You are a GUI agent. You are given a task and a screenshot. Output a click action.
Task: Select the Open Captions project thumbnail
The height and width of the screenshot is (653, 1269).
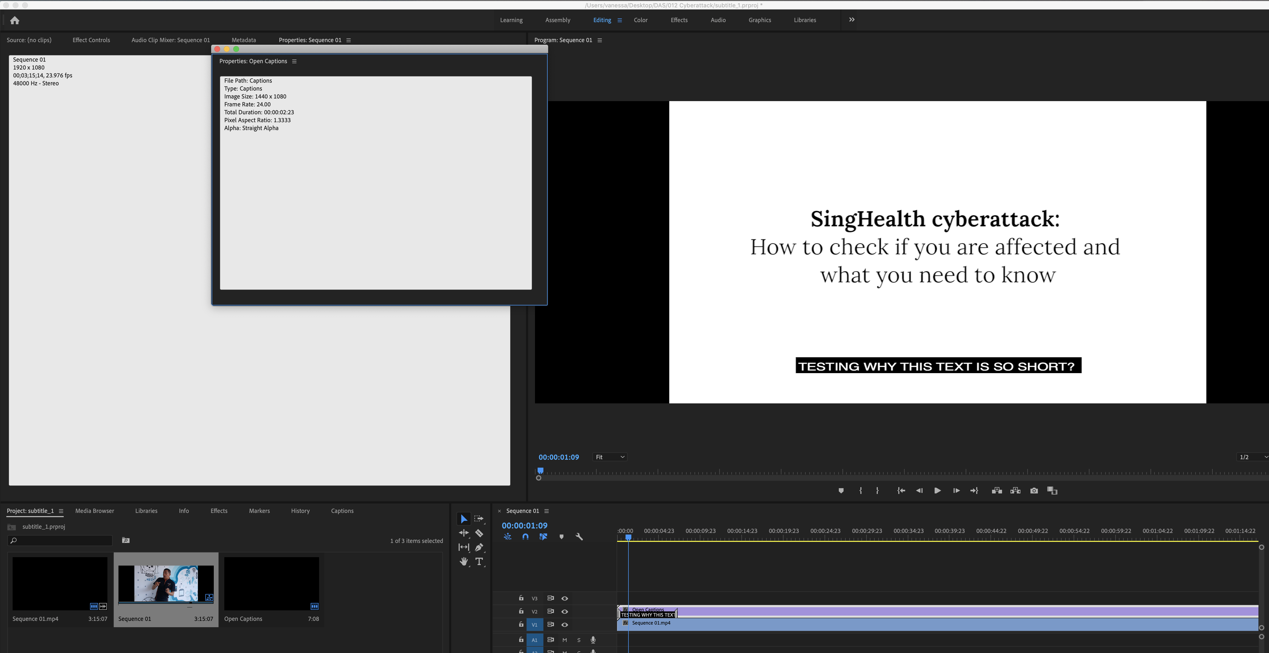pyautogui.click(x=271, y=583)
